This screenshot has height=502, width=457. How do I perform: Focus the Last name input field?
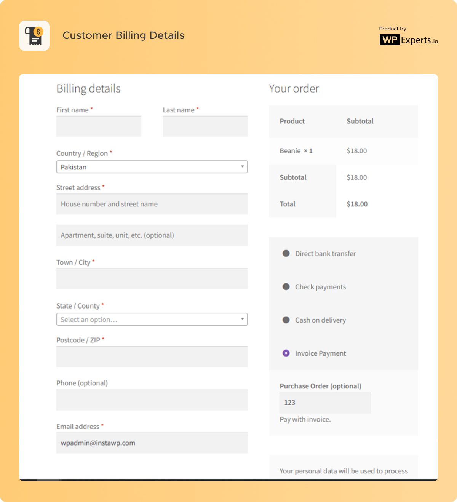point(205,126)
